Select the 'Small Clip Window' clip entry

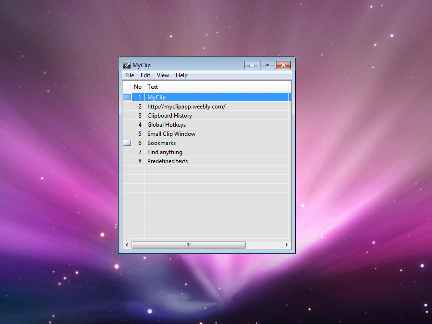[x=171, y=134]
